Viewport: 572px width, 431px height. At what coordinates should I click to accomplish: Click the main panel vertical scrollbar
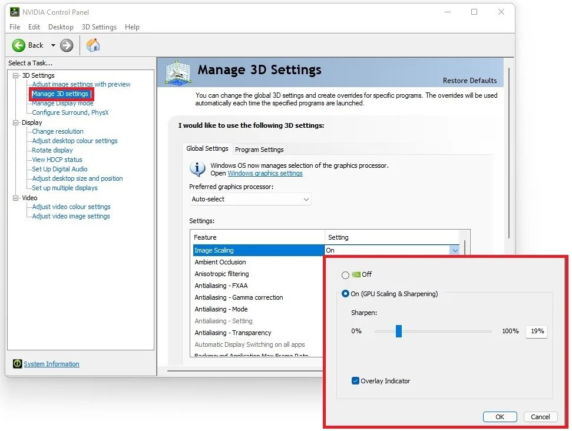tap(508, 153)
